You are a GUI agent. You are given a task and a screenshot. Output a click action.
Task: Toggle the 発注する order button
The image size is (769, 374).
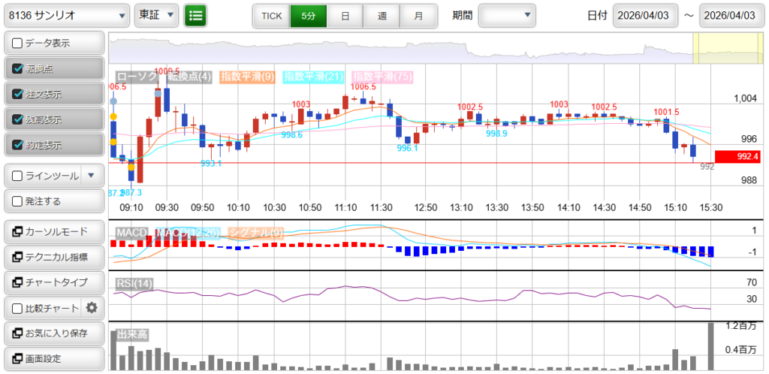[53, 201]
